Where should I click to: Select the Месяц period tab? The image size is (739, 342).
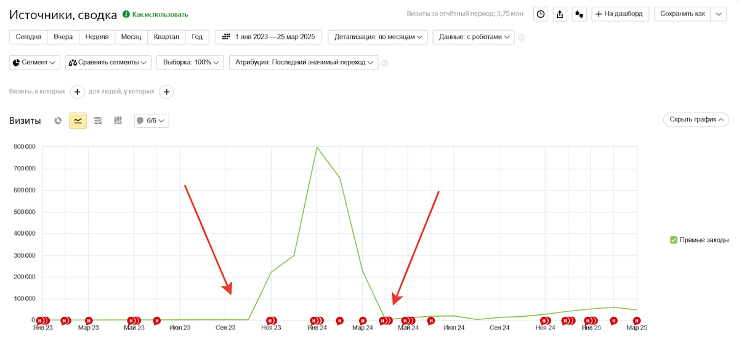[x=131, y=37]
